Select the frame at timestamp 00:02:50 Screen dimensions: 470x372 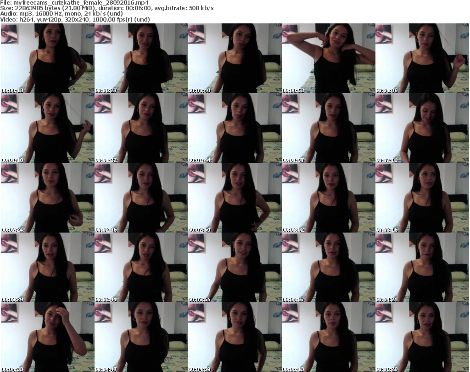(x=235, y=198)
